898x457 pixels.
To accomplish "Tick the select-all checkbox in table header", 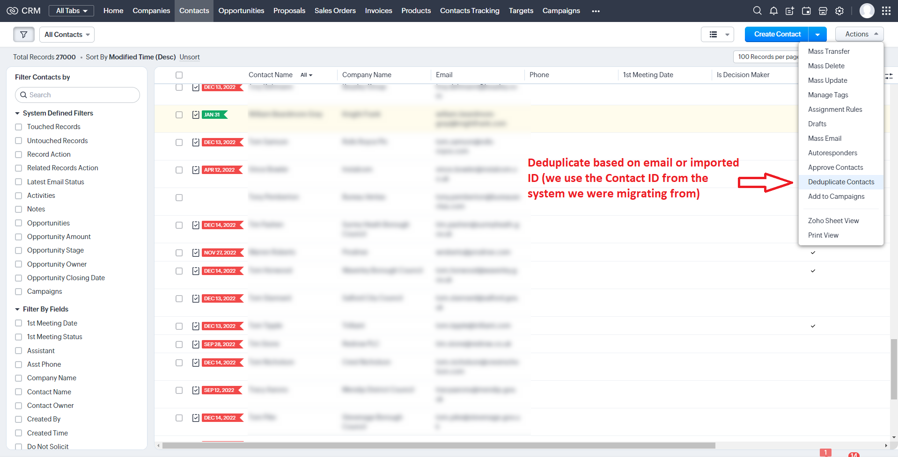I will pos(179,75).
